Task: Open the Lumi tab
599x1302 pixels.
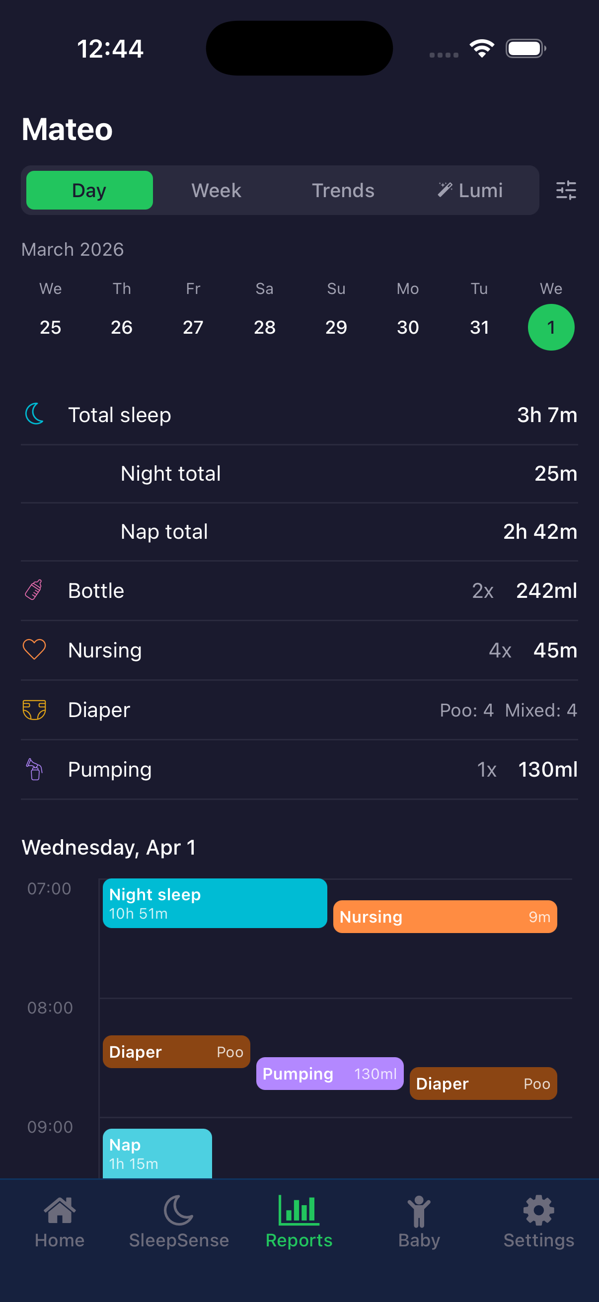Action: pos(470,190)
